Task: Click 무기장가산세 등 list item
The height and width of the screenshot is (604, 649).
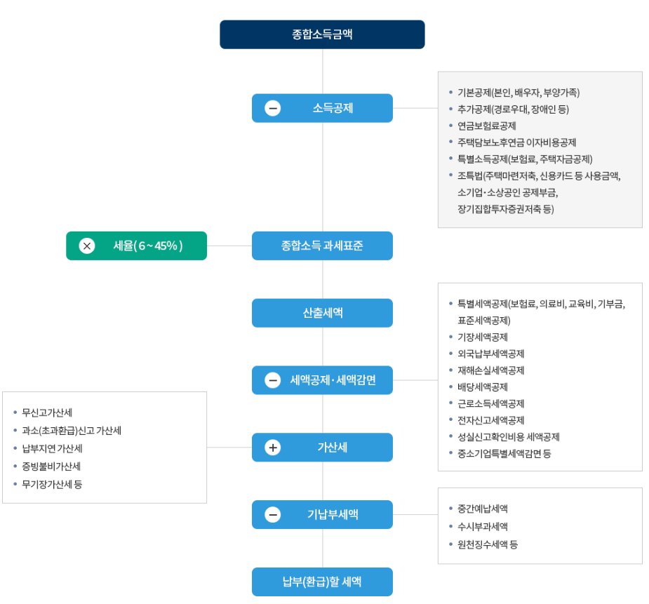Action: (52, 485)
